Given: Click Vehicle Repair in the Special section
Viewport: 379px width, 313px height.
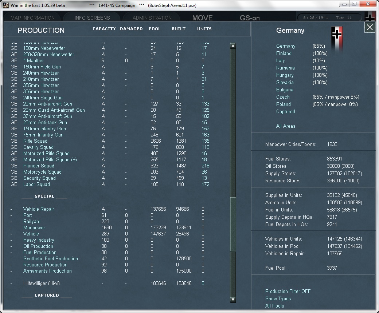Looking at the screenshot, I should [39, 209].
